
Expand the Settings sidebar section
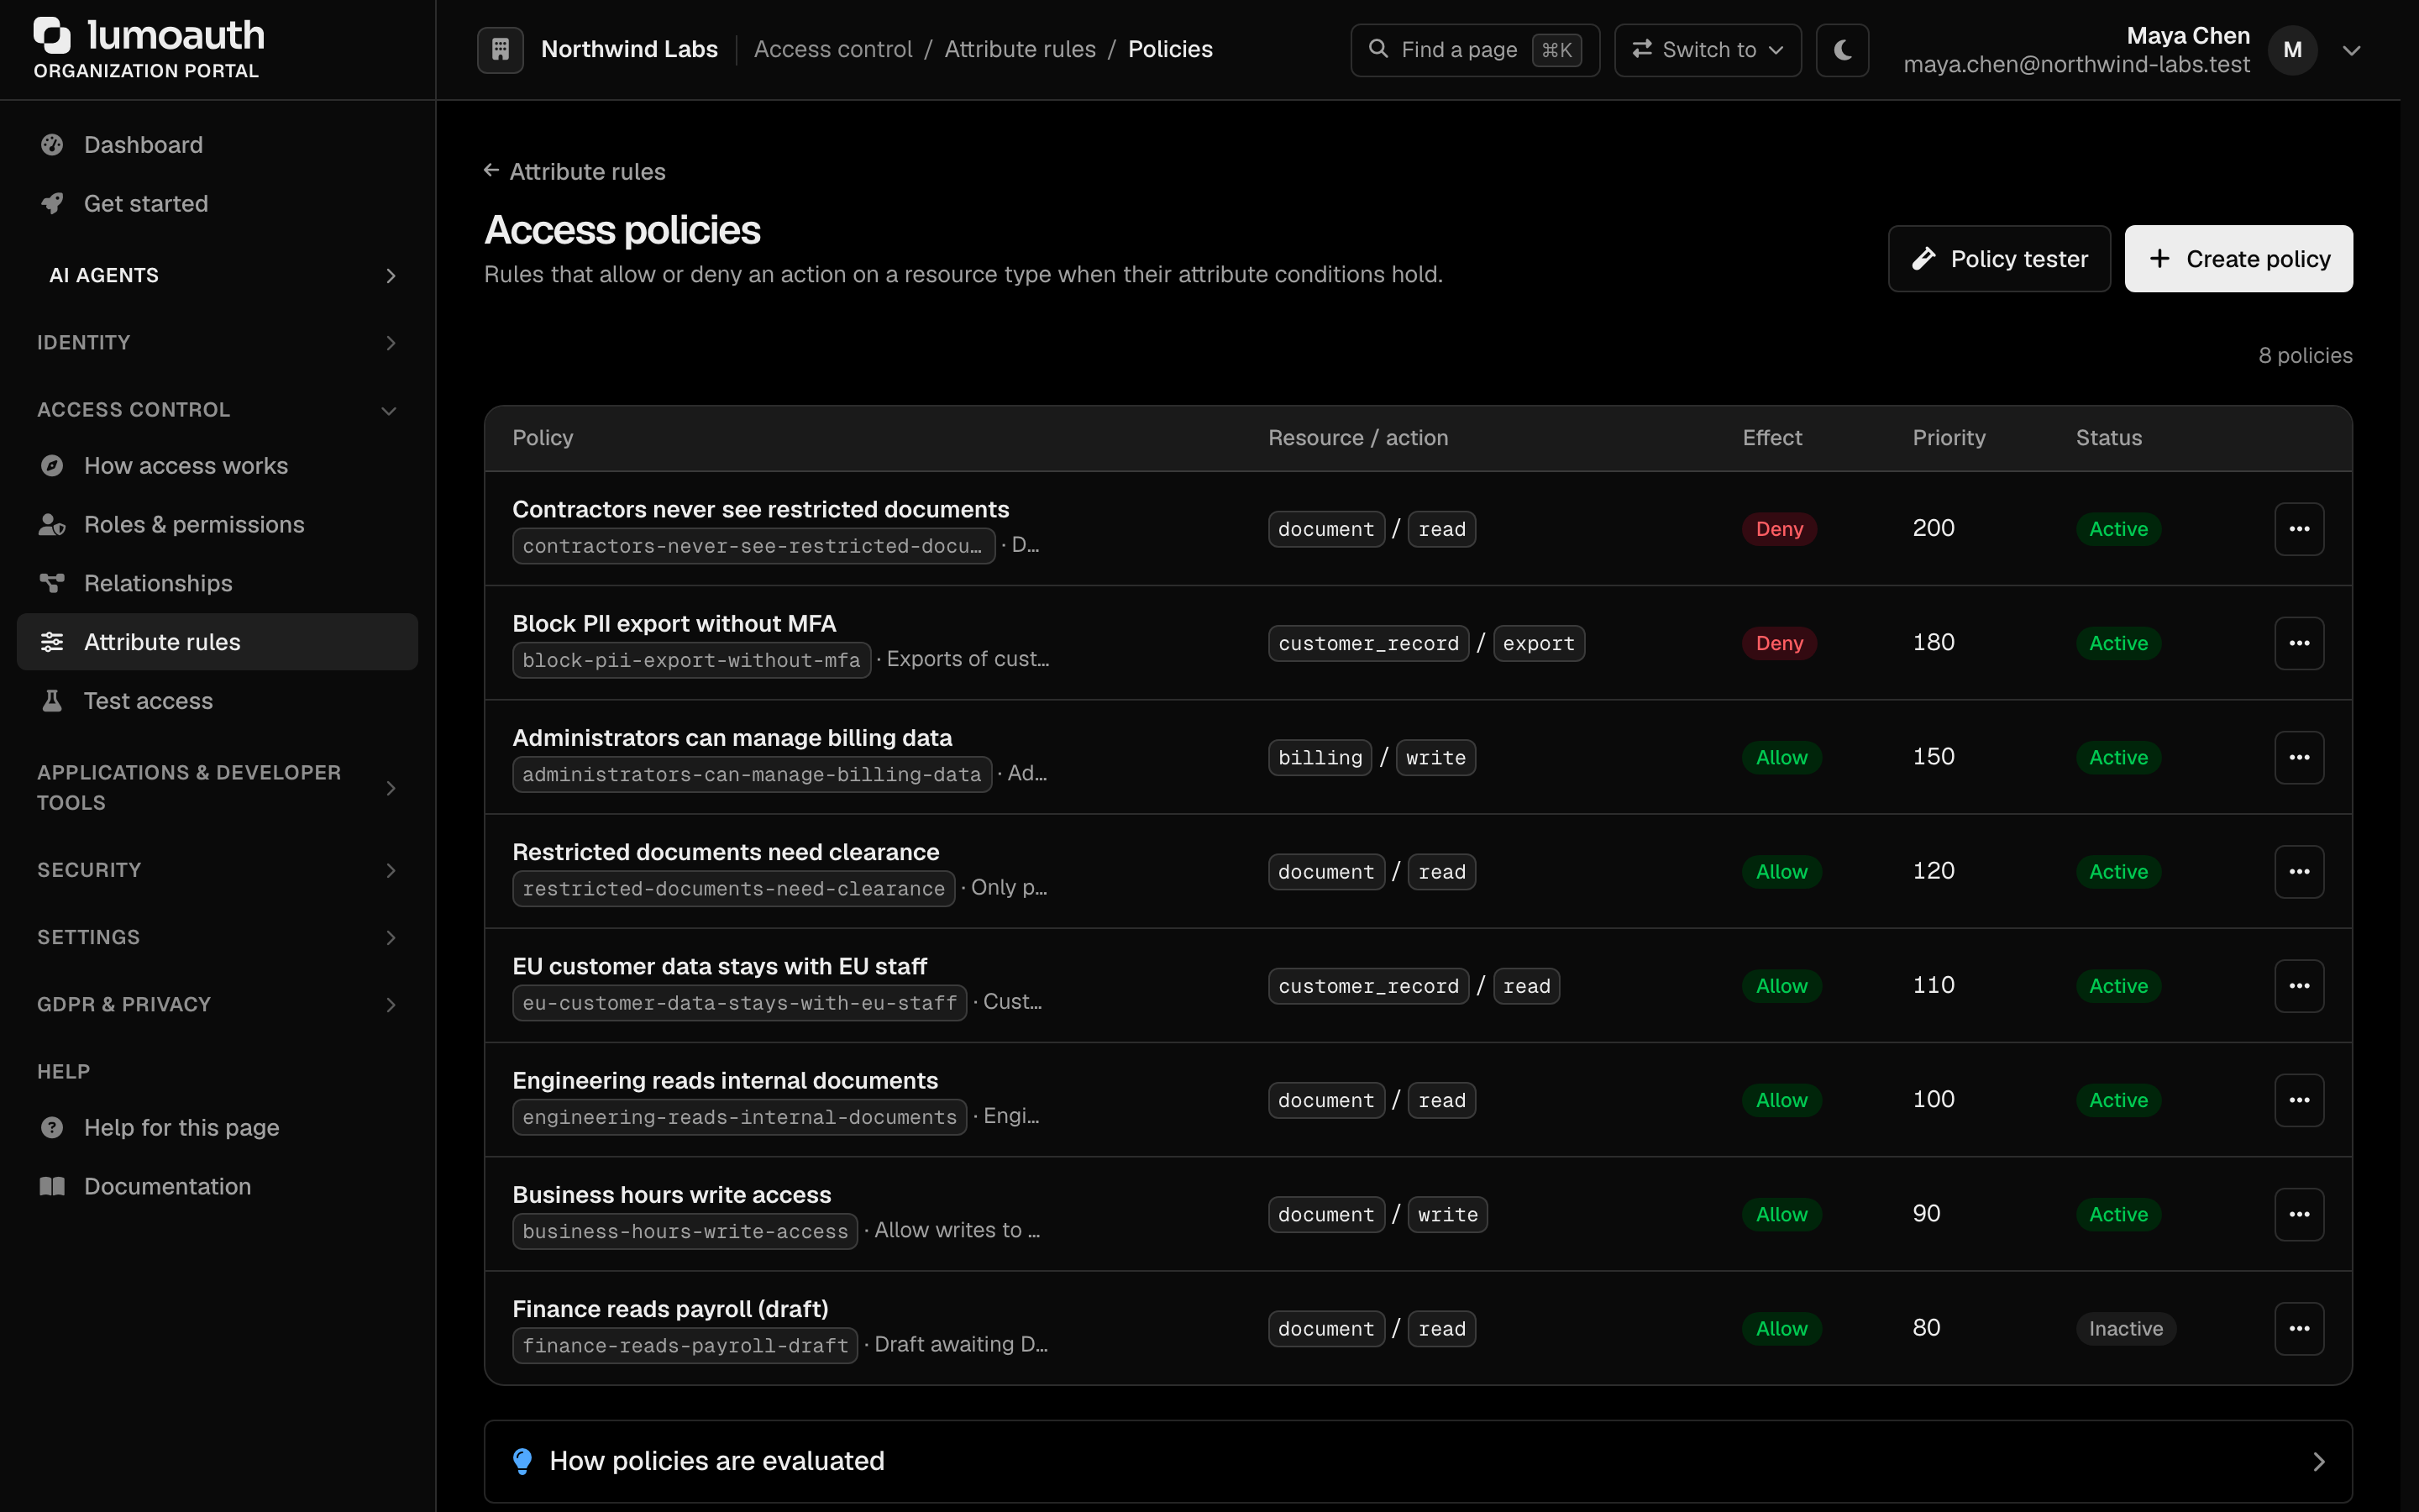pyautogui.click(x=218, y=937)
